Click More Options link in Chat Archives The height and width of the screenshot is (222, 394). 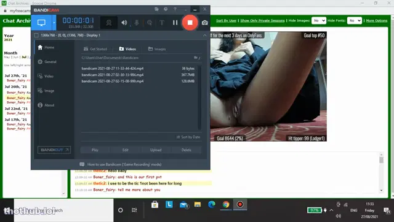coord(376,20)
